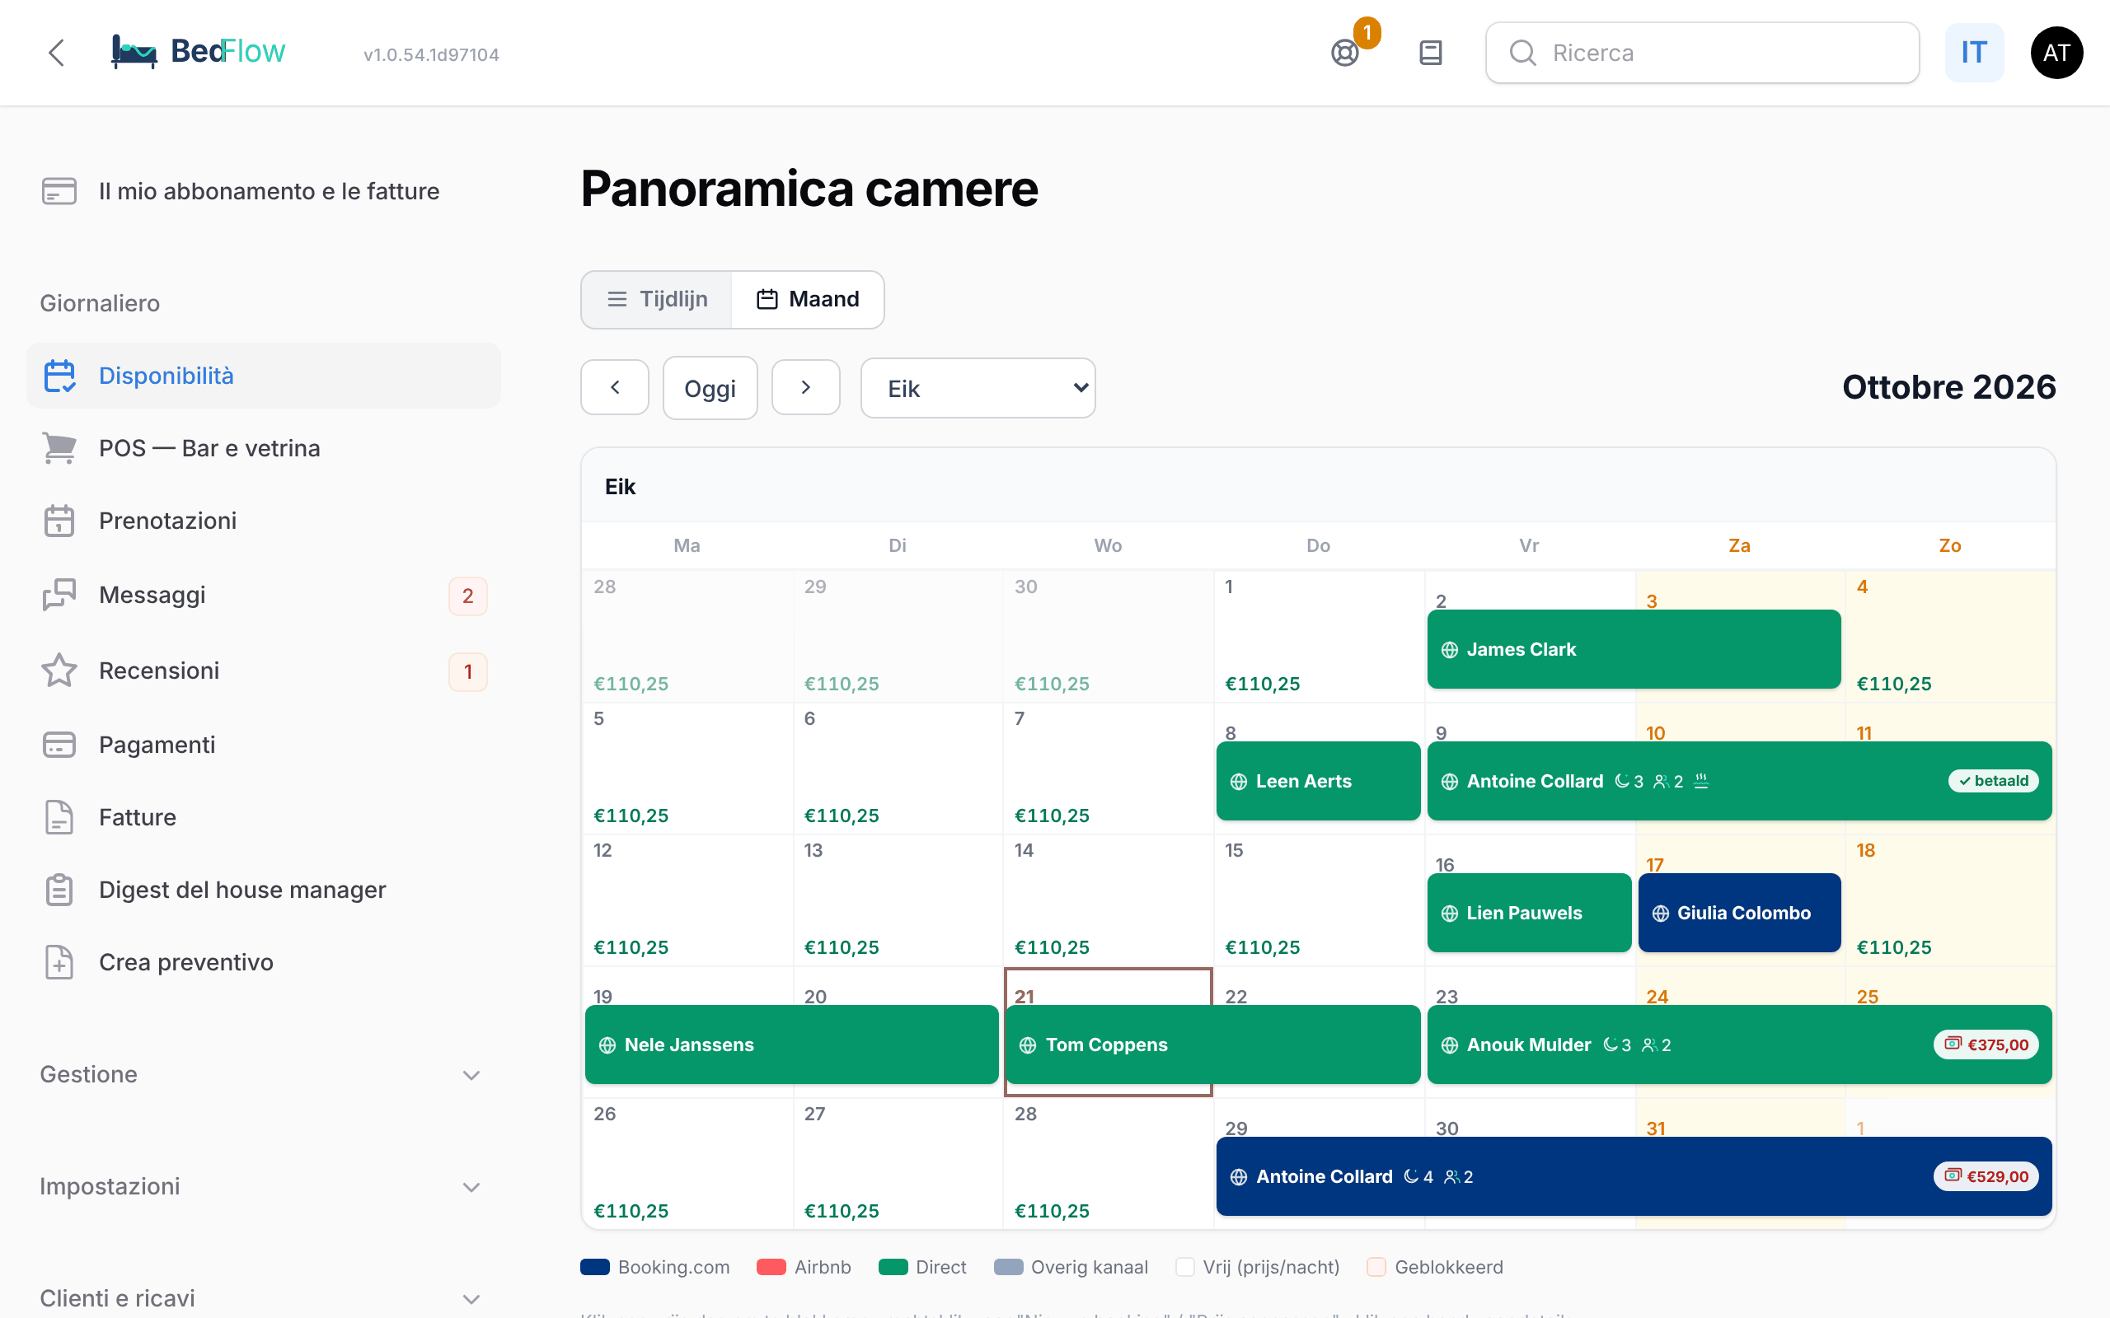The height and width of the screenshot is (1318, 2110).
Task: Go to the next month
Action: 805,387
